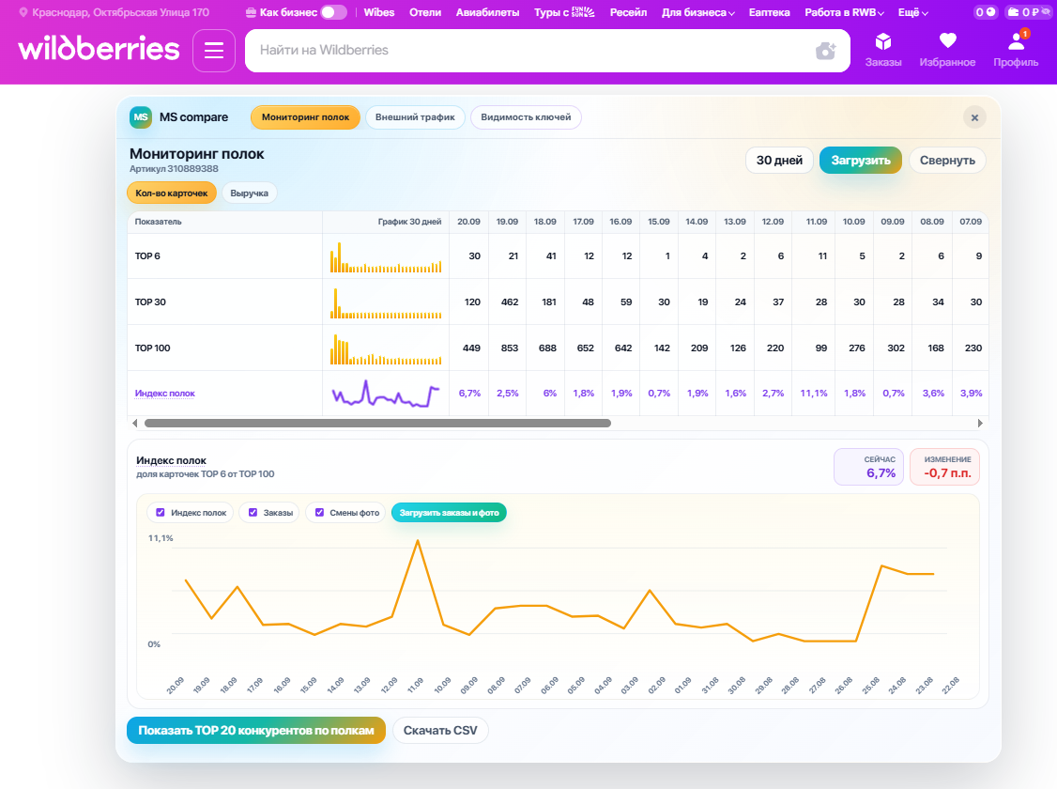Expand the Работа в RWB dropdown

pyautogui.click(x=844, y=12)
